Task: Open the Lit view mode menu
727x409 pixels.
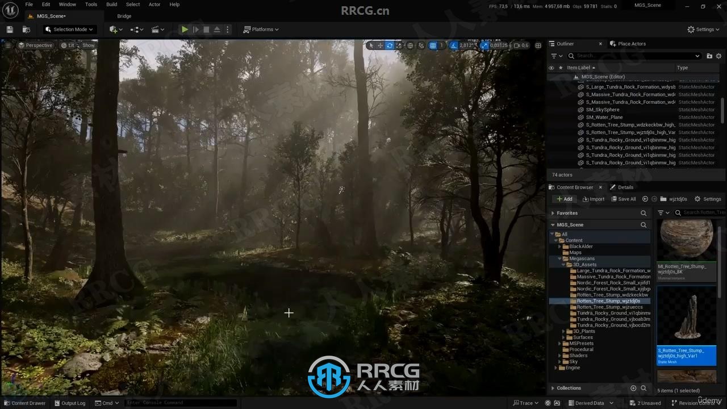Action: tap(68, 45)
